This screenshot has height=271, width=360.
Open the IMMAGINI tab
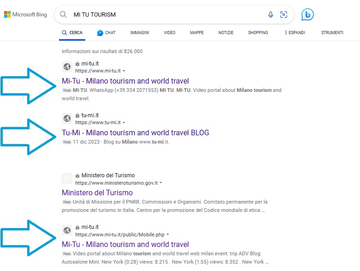(x=140, y=33)
